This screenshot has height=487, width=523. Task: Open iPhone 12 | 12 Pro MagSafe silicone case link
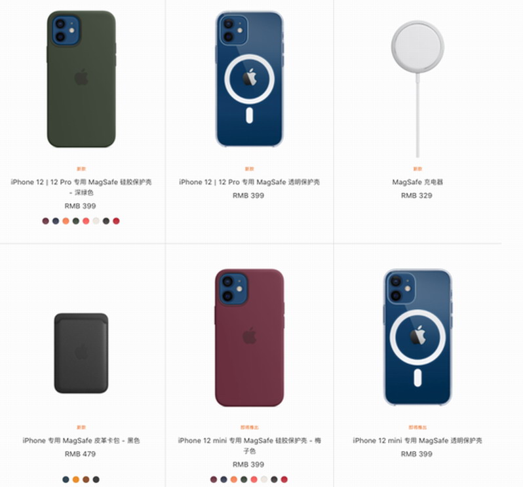[x=81, y=187]
